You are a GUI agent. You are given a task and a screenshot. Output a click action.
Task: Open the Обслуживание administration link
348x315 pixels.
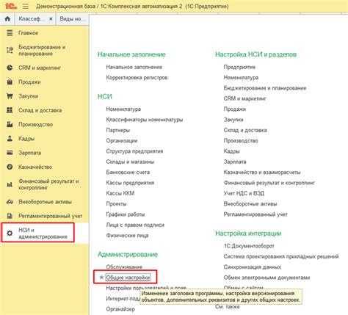(124, 267)
